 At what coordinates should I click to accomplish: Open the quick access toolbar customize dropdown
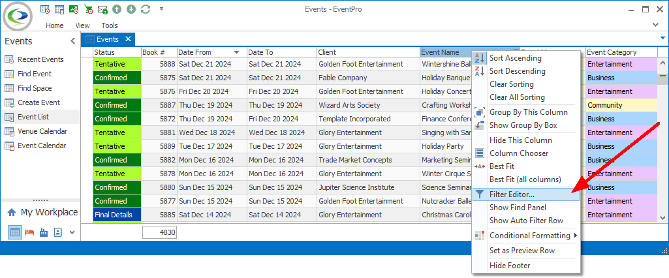click(x=161, y=8)
